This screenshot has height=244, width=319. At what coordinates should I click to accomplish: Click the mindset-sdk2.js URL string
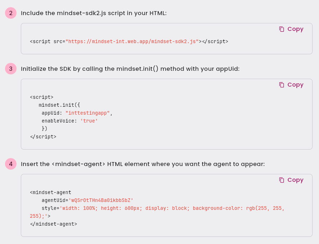click(132, 42)
